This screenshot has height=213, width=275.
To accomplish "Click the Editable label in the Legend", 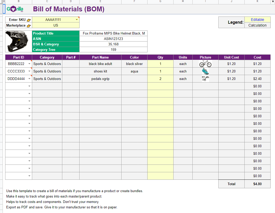I will click(257, 19).
